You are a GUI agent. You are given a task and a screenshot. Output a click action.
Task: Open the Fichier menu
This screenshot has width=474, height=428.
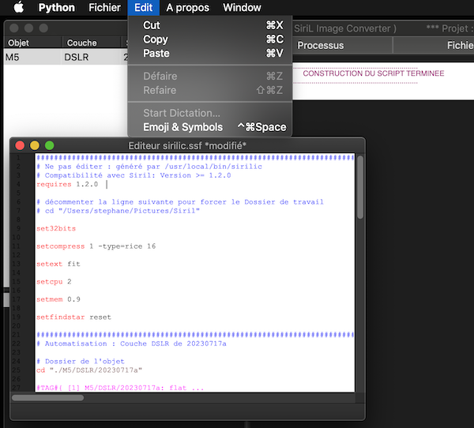coord(104,8)
